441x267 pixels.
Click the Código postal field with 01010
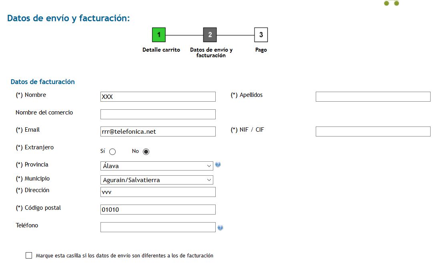(x=158, y=209)
